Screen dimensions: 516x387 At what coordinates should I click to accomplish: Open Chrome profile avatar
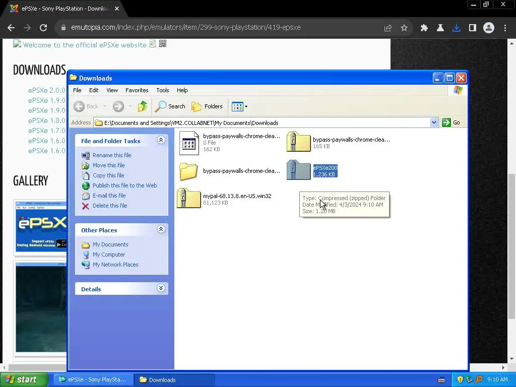click(489, 28)
